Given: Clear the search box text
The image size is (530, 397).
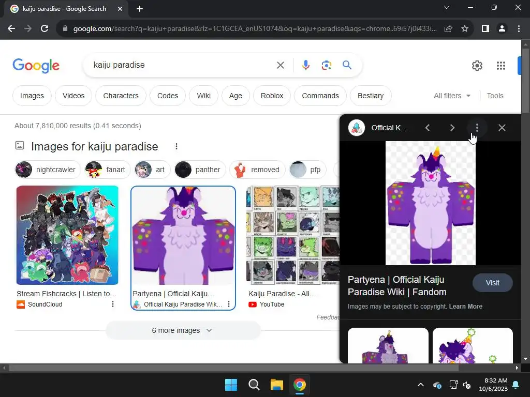Looking at the screenshot, I should point(280,65).
